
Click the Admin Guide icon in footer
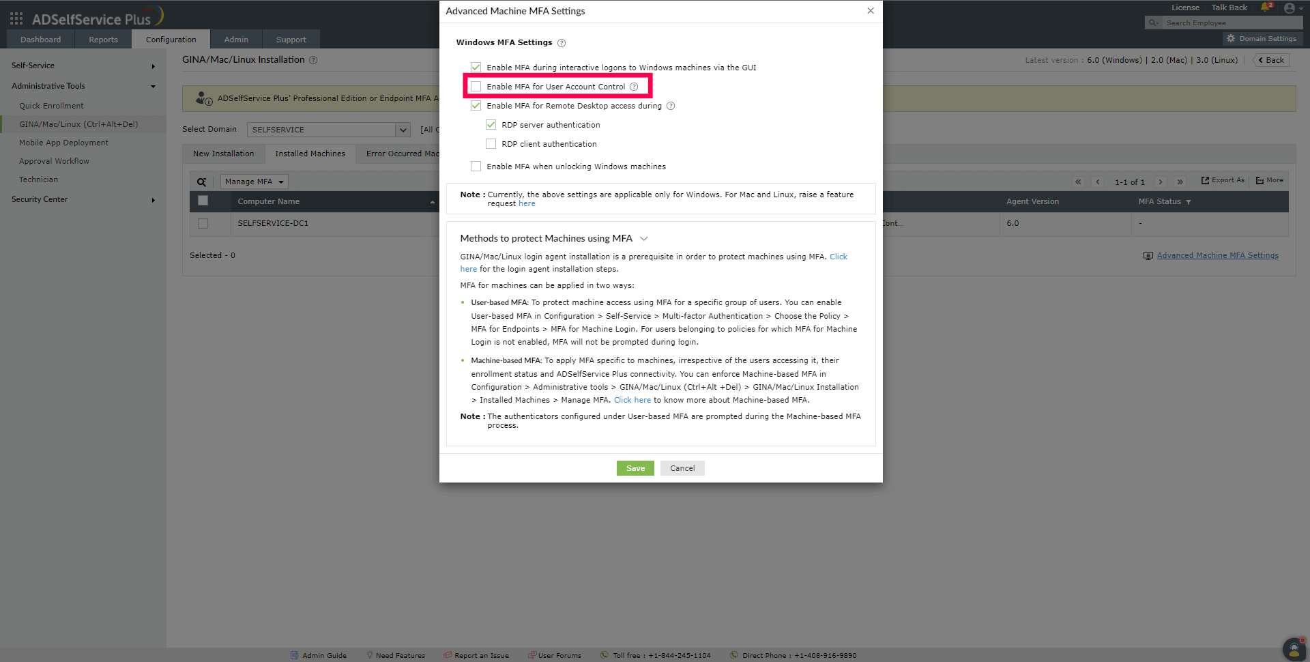[x=294, y=655]
